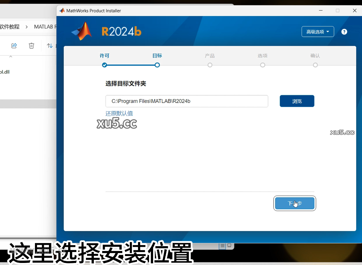
Task: Click the 还原默认值 link
Action: point(119,113)
